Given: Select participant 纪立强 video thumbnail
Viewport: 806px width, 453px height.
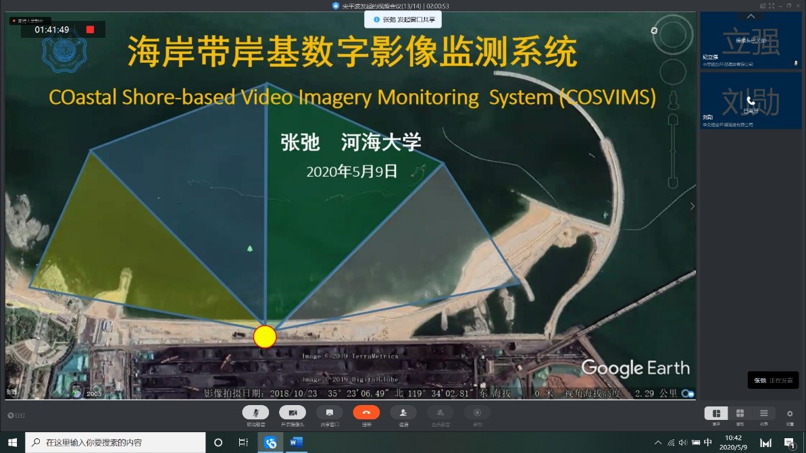Looking at the screenshot, I should pyautogui.click(x=751, y=41).
